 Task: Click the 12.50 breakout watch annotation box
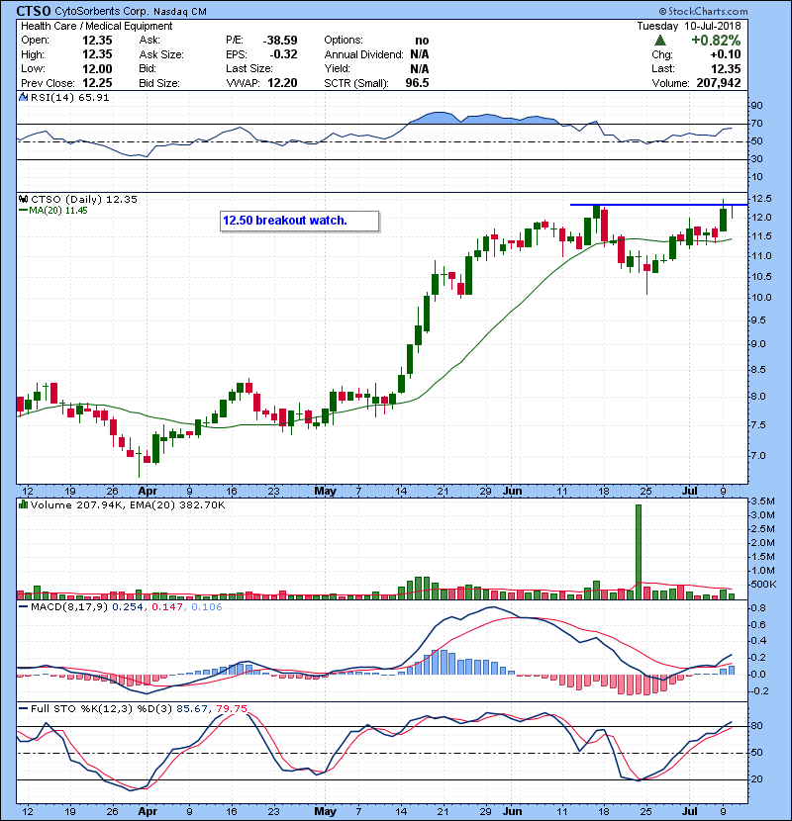(x=299, y=221)
